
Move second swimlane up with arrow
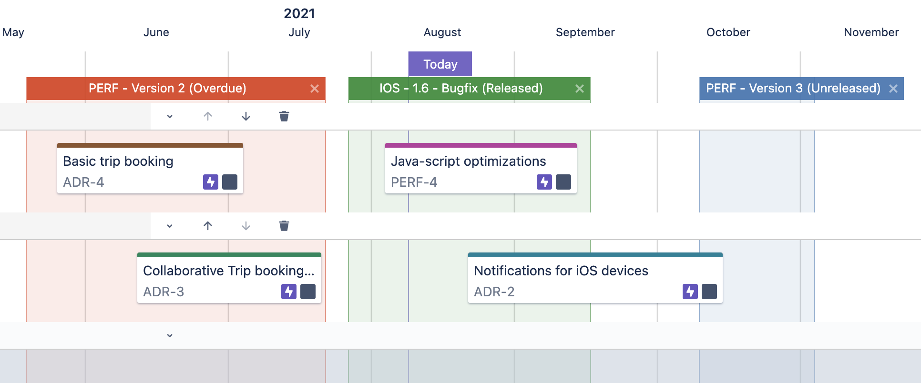tap(208, 226)
